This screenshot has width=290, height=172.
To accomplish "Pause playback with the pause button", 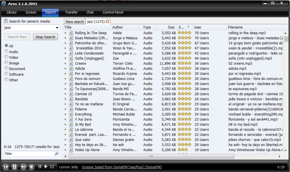I will (x=14, y=167).
